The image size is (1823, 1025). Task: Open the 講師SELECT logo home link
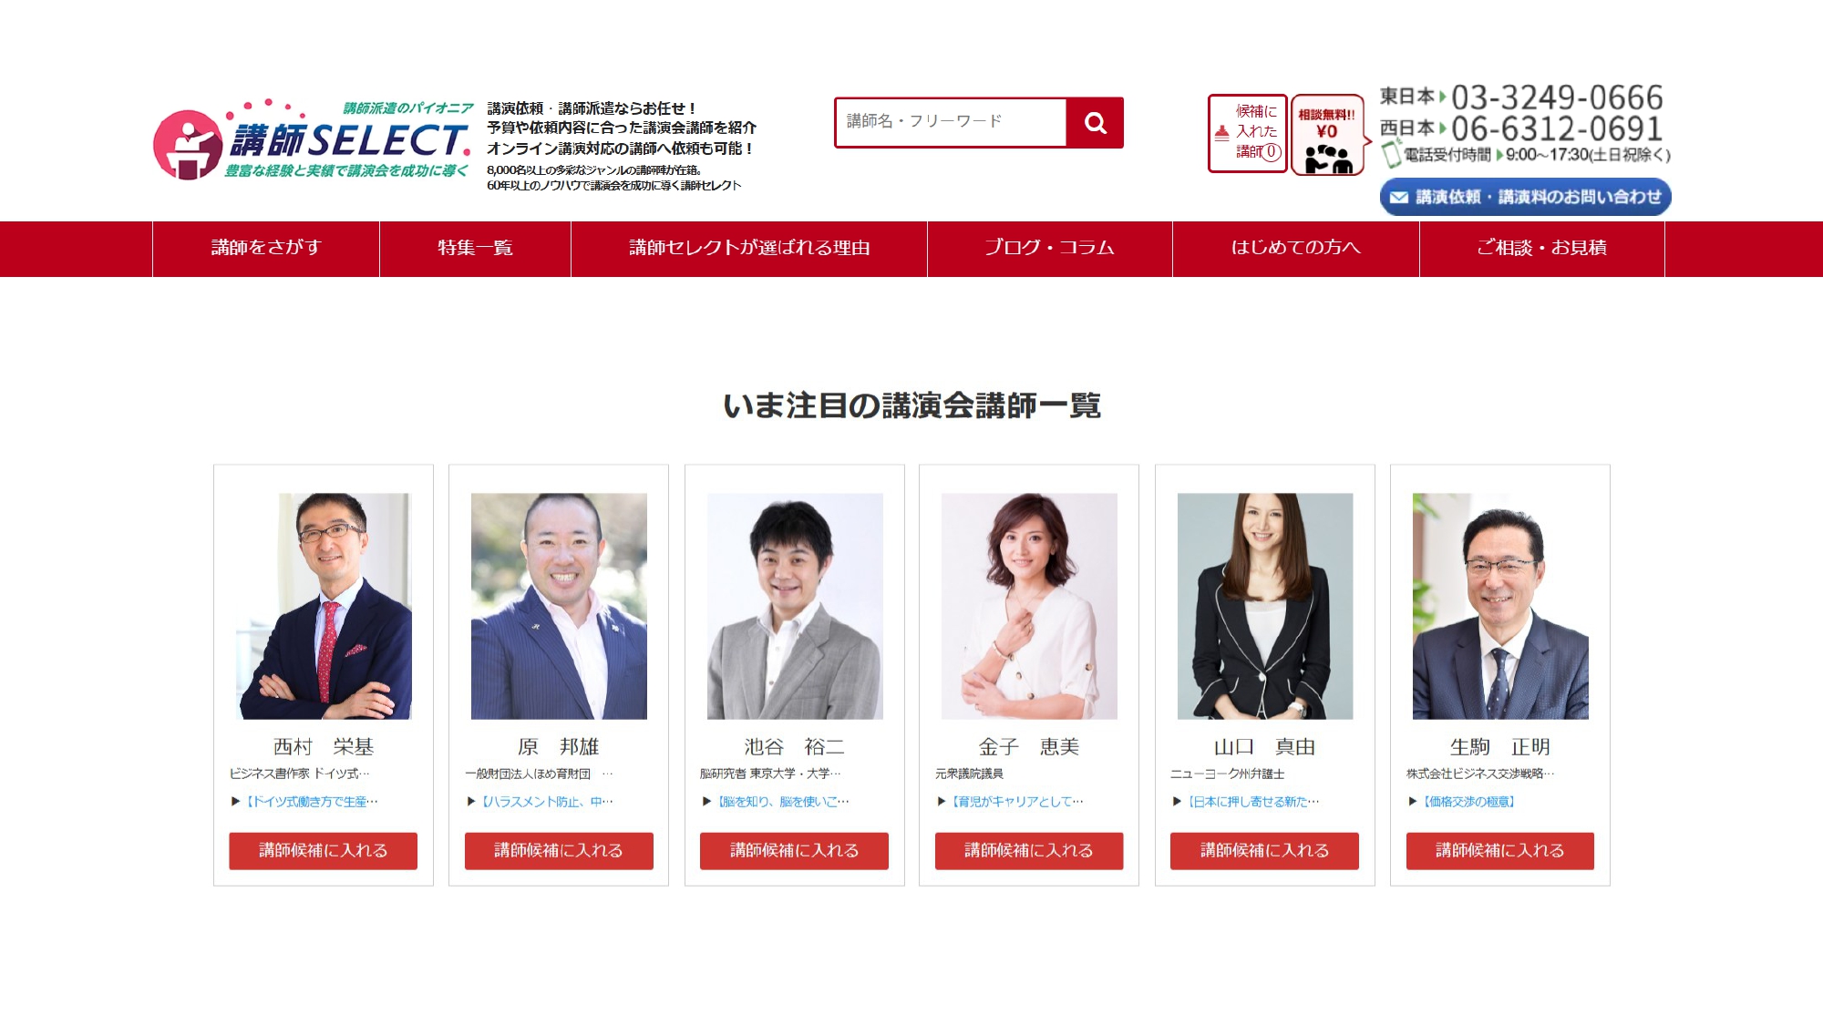coord(313,139)
